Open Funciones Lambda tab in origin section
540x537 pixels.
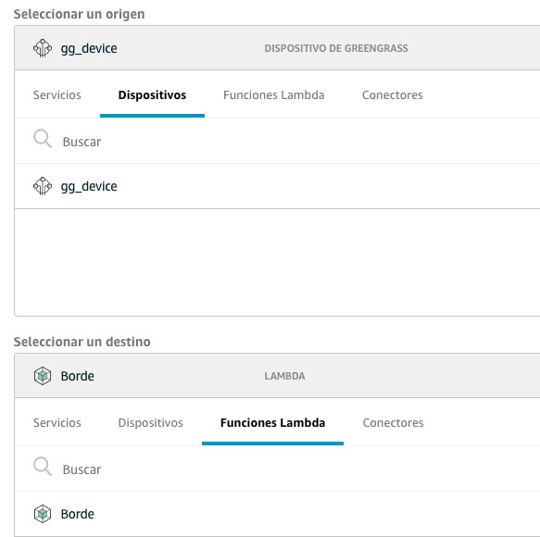[x=274, y=95]
